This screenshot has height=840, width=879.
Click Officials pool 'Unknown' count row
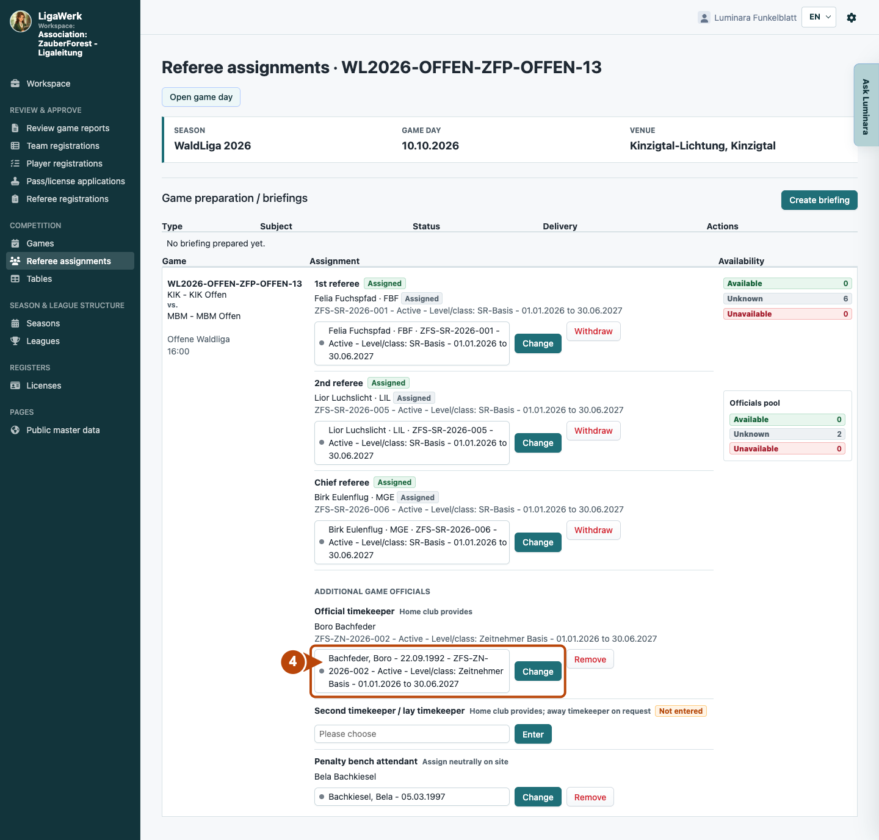pyautogui.click(x=787, y=434)
